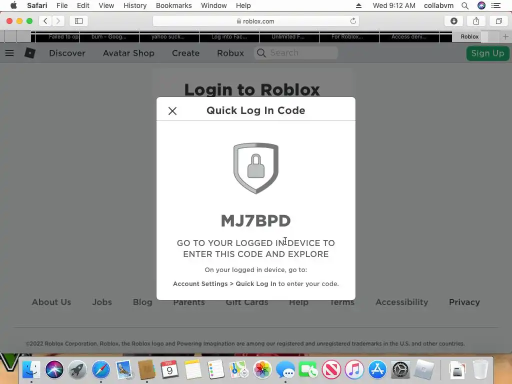Reload the page with the refresh icon
The width and height of the screenshot is (512, 384).
[353, 21]
